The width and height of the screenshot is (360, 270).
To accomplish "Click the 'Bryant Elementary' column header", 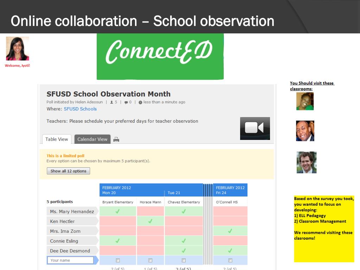I will 118,202.
